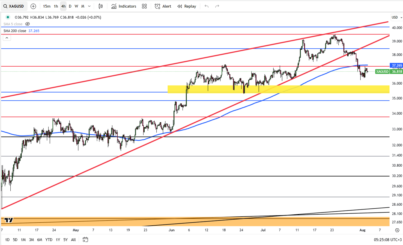Open the Indicators menu
Viewport: 403px width, 245px height.
124,6
